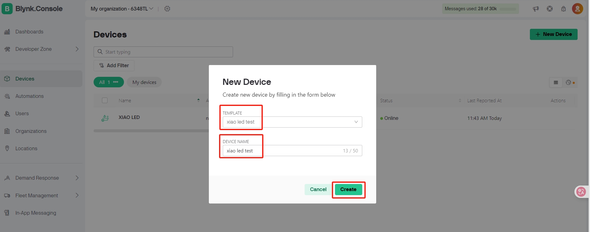This screenshot has width=590, height=232.
Task: Click the bug report icon
Action: (x=564, y=9)
